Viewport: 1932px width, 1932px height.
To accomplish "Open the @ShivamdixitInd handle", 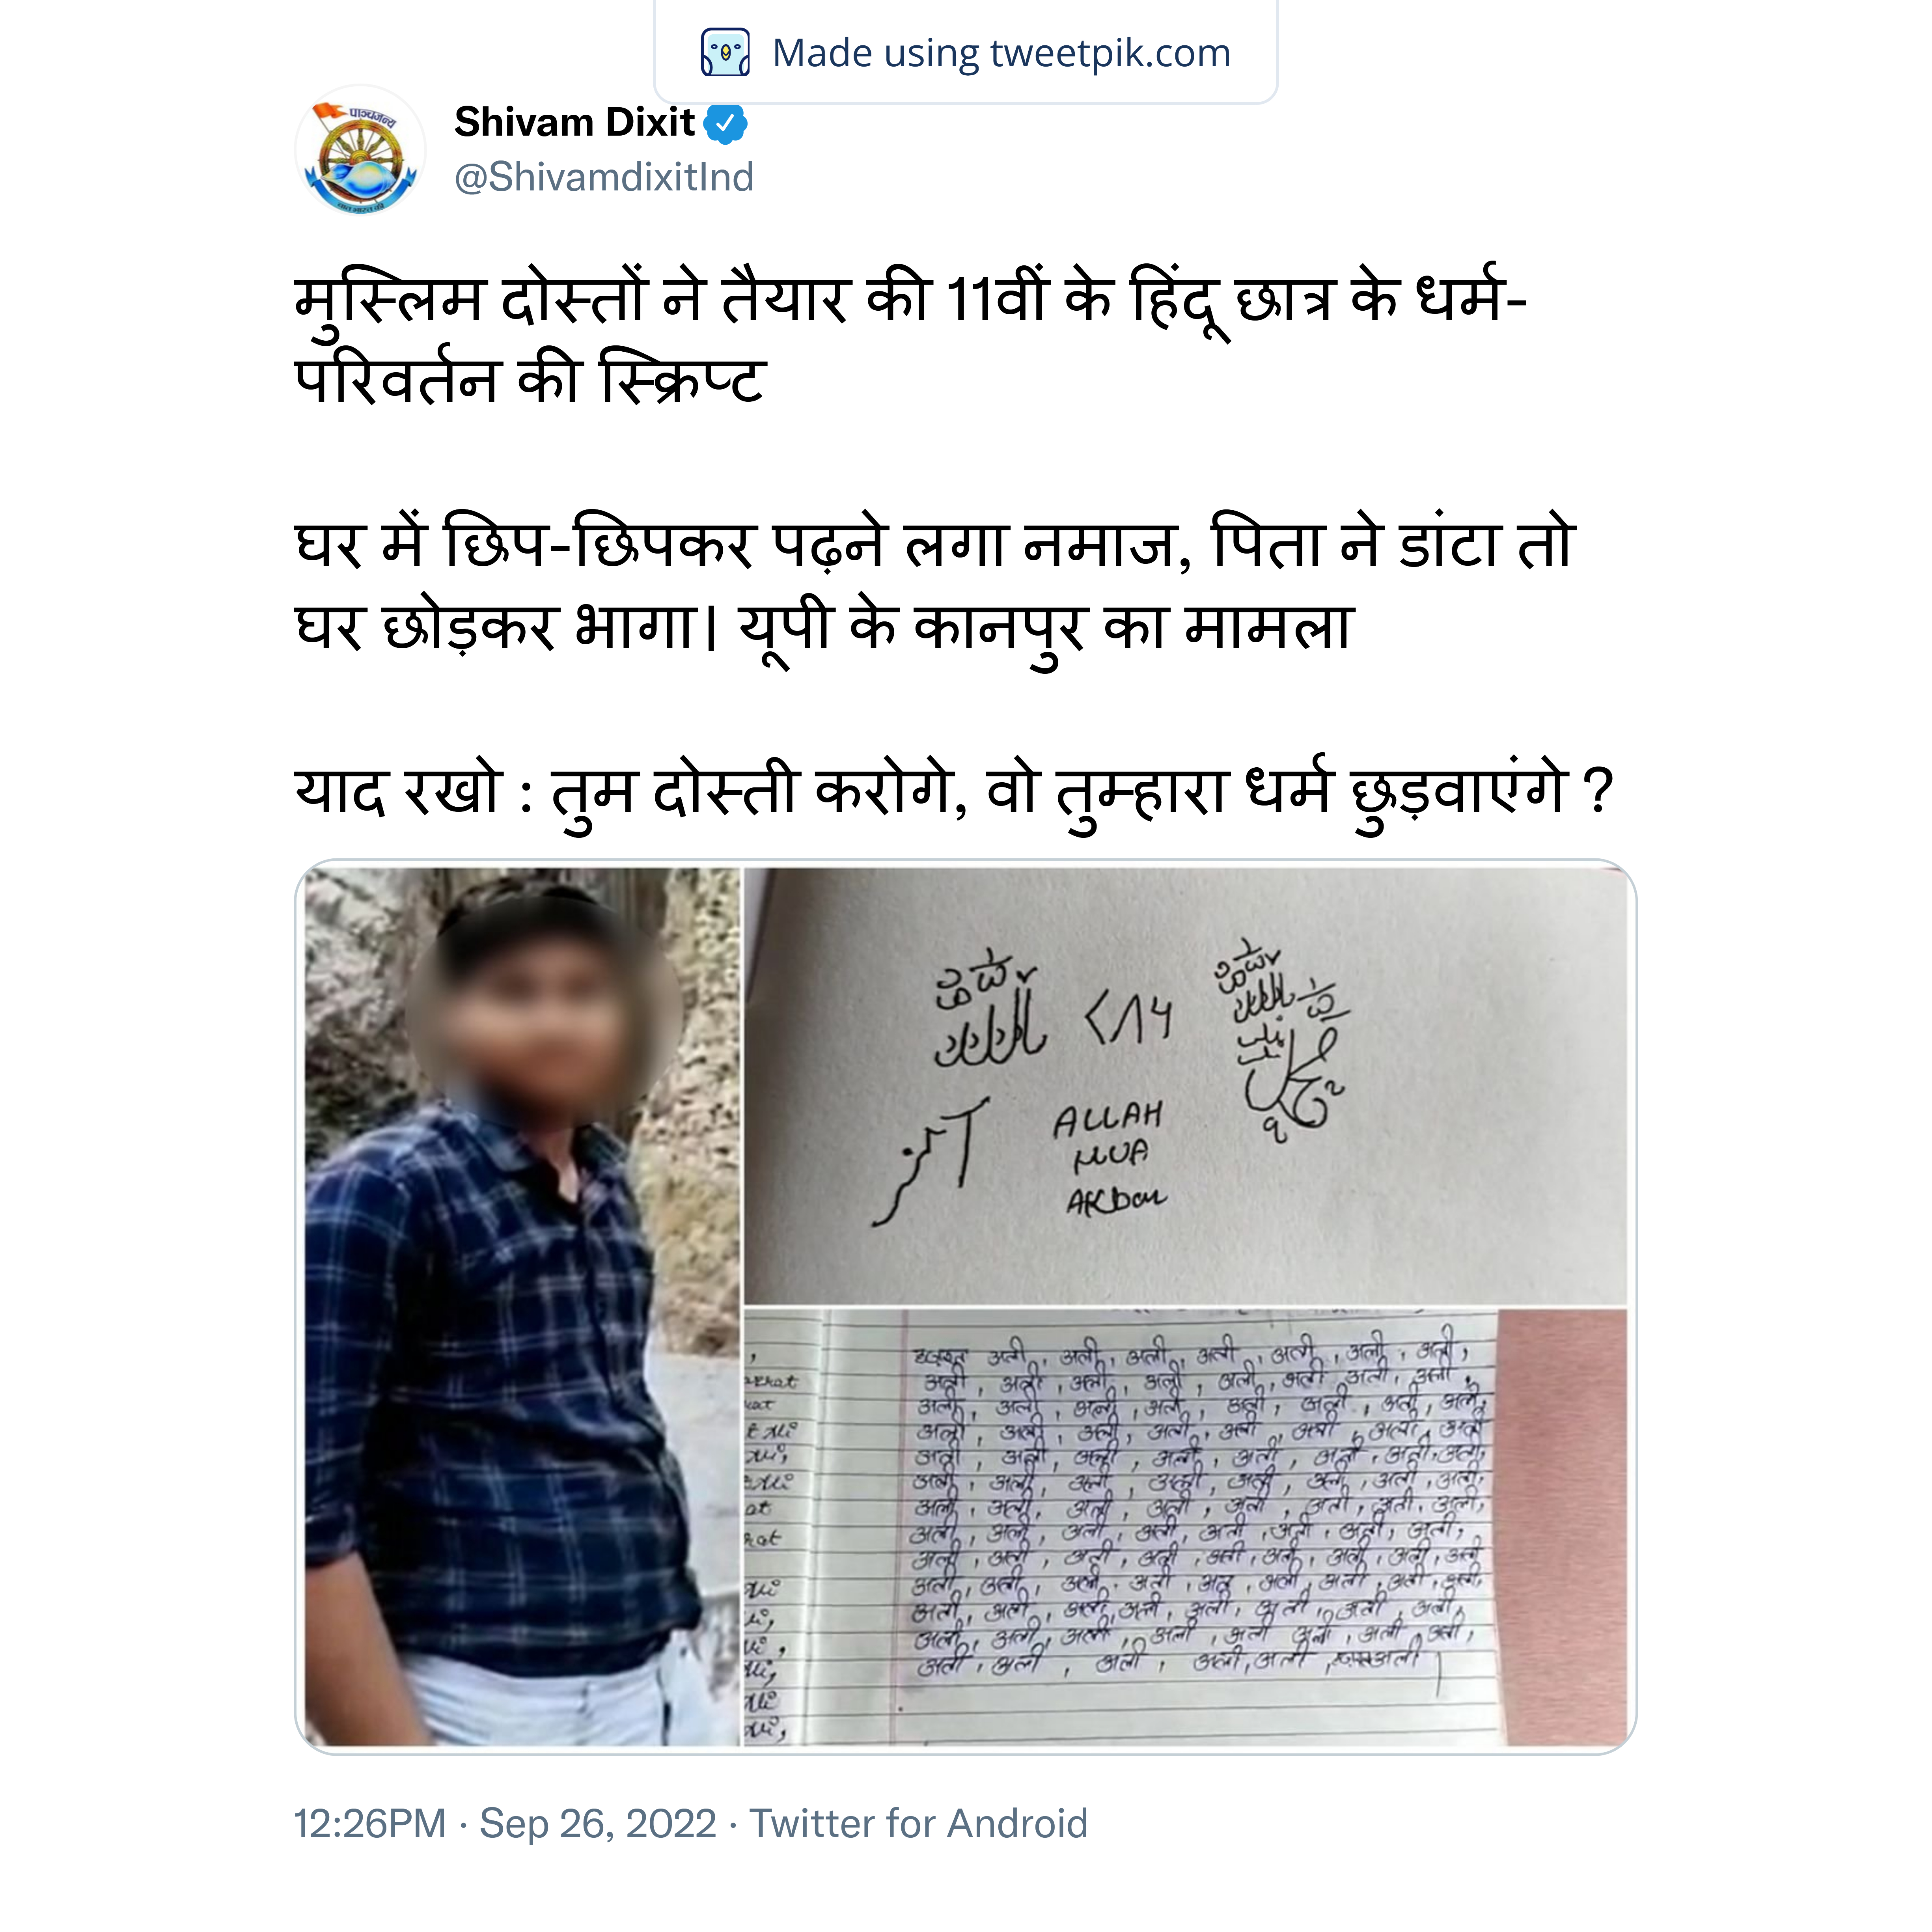I will click(604, 177).
